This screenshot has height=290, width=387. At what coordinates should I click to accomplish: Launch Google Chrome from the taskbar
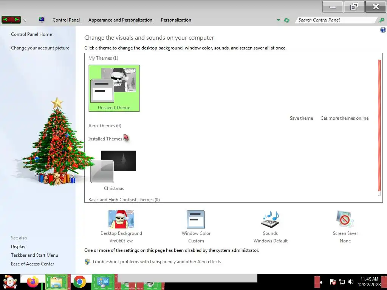pyautogui.click(x=79, y=282)
